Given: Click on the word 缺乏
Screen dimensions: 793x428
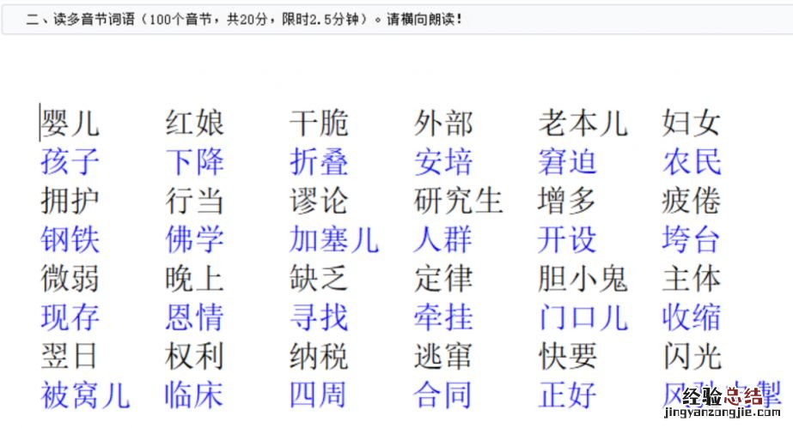Looking at the screenshot, I should click(319, 278).
